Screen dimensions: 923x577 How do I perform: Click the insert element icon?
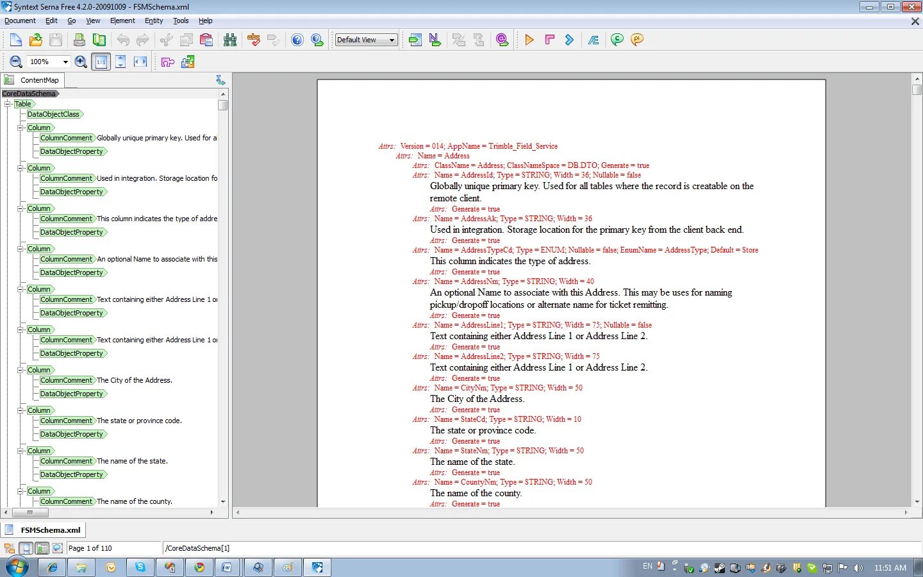coord(415,40)
